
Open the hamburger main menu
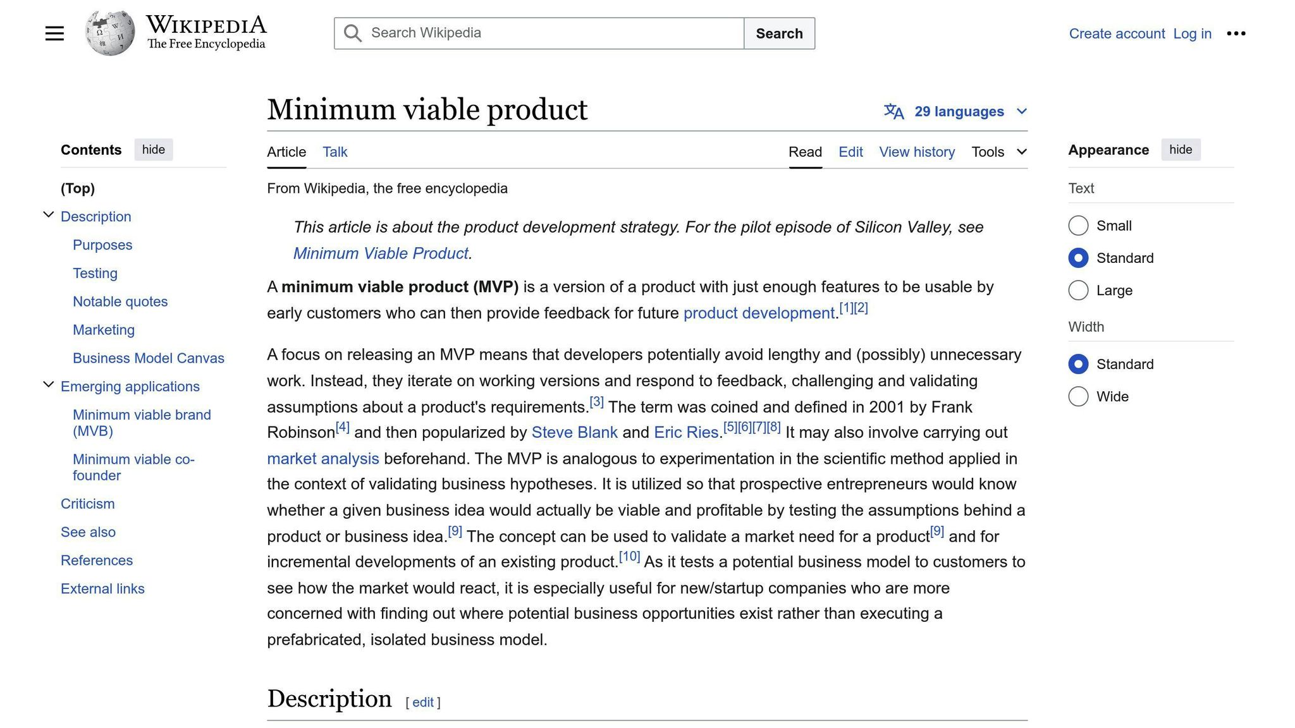pyautogui.click(x=54, y=33)
